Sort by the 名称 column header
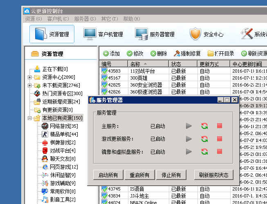267x204 pixels. point(148,64)
